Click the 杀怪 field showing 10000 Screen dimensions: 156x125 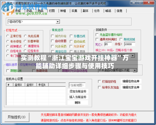[130, 44]
